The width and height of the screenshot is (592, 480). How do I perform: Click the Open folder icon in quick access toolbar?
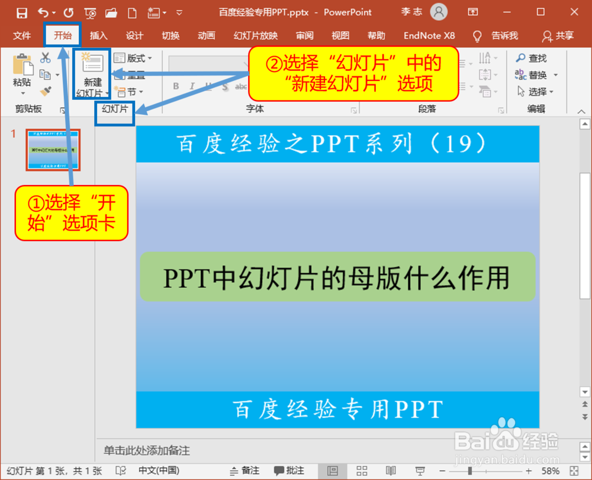[x=111, y=13]
